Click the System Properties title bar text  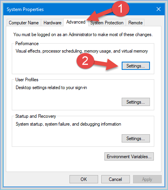[25, 9]
